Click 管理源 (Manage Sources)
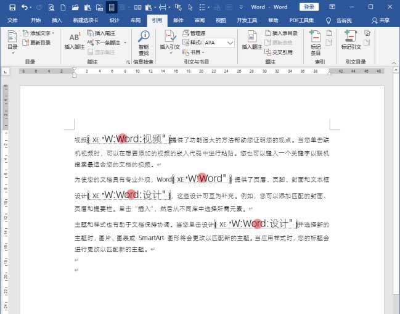 [194, 33]
